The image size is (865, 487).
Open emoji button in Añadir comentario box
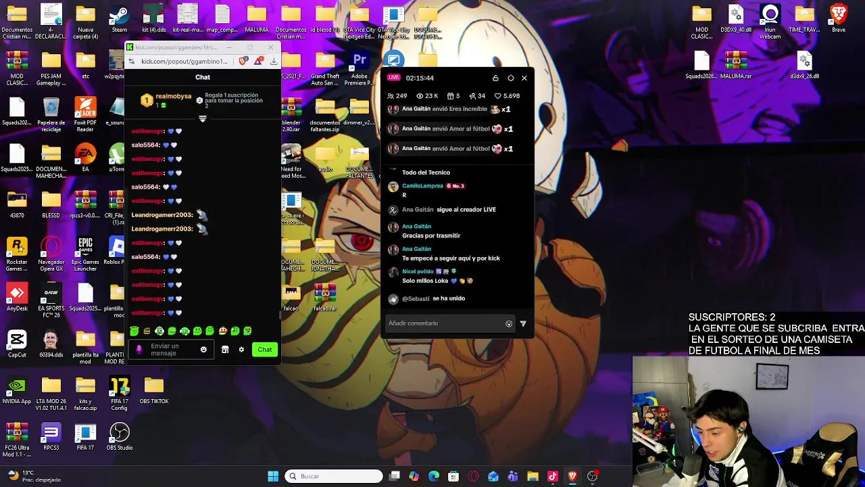(509, 324)
